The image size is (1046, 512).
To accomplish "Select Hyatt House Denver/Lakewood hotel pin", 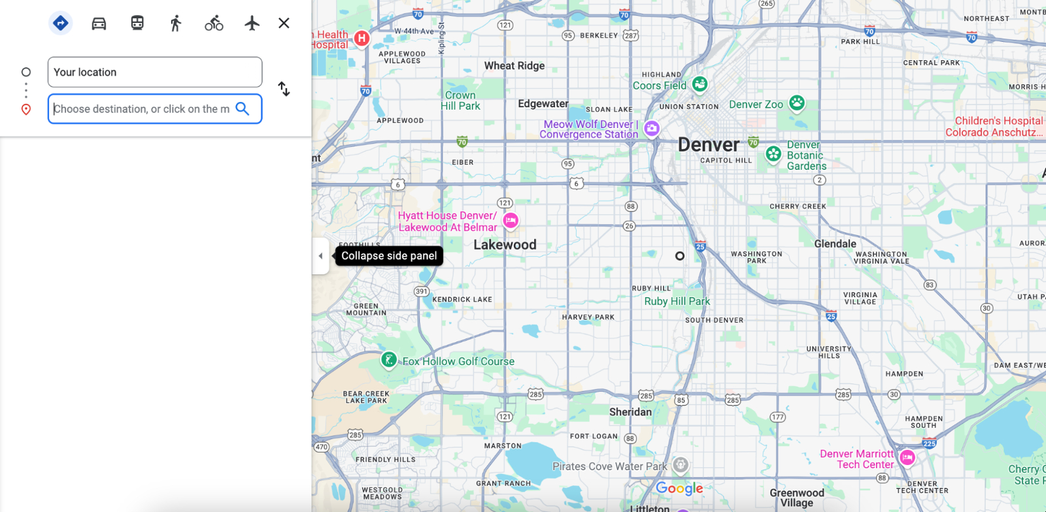I will pos(511,221).
